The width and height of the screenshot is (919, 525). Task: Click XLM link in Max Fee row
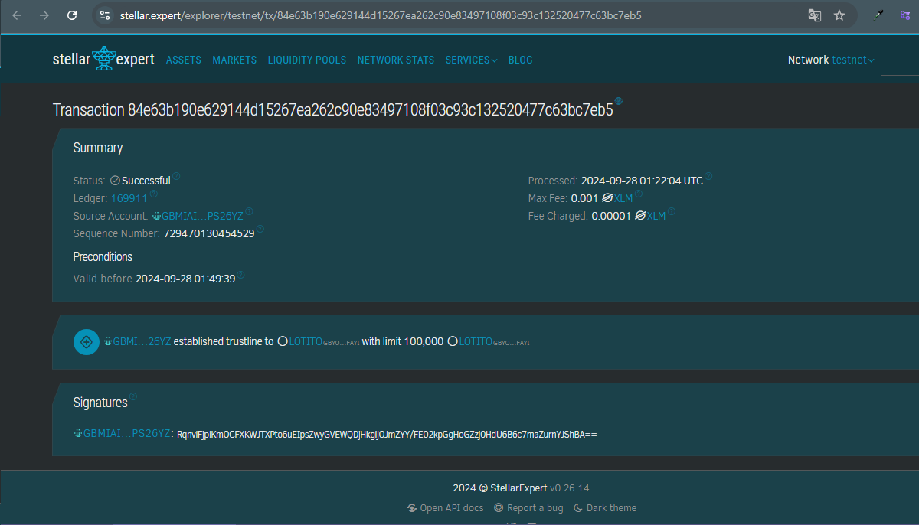tap(623, 198)
